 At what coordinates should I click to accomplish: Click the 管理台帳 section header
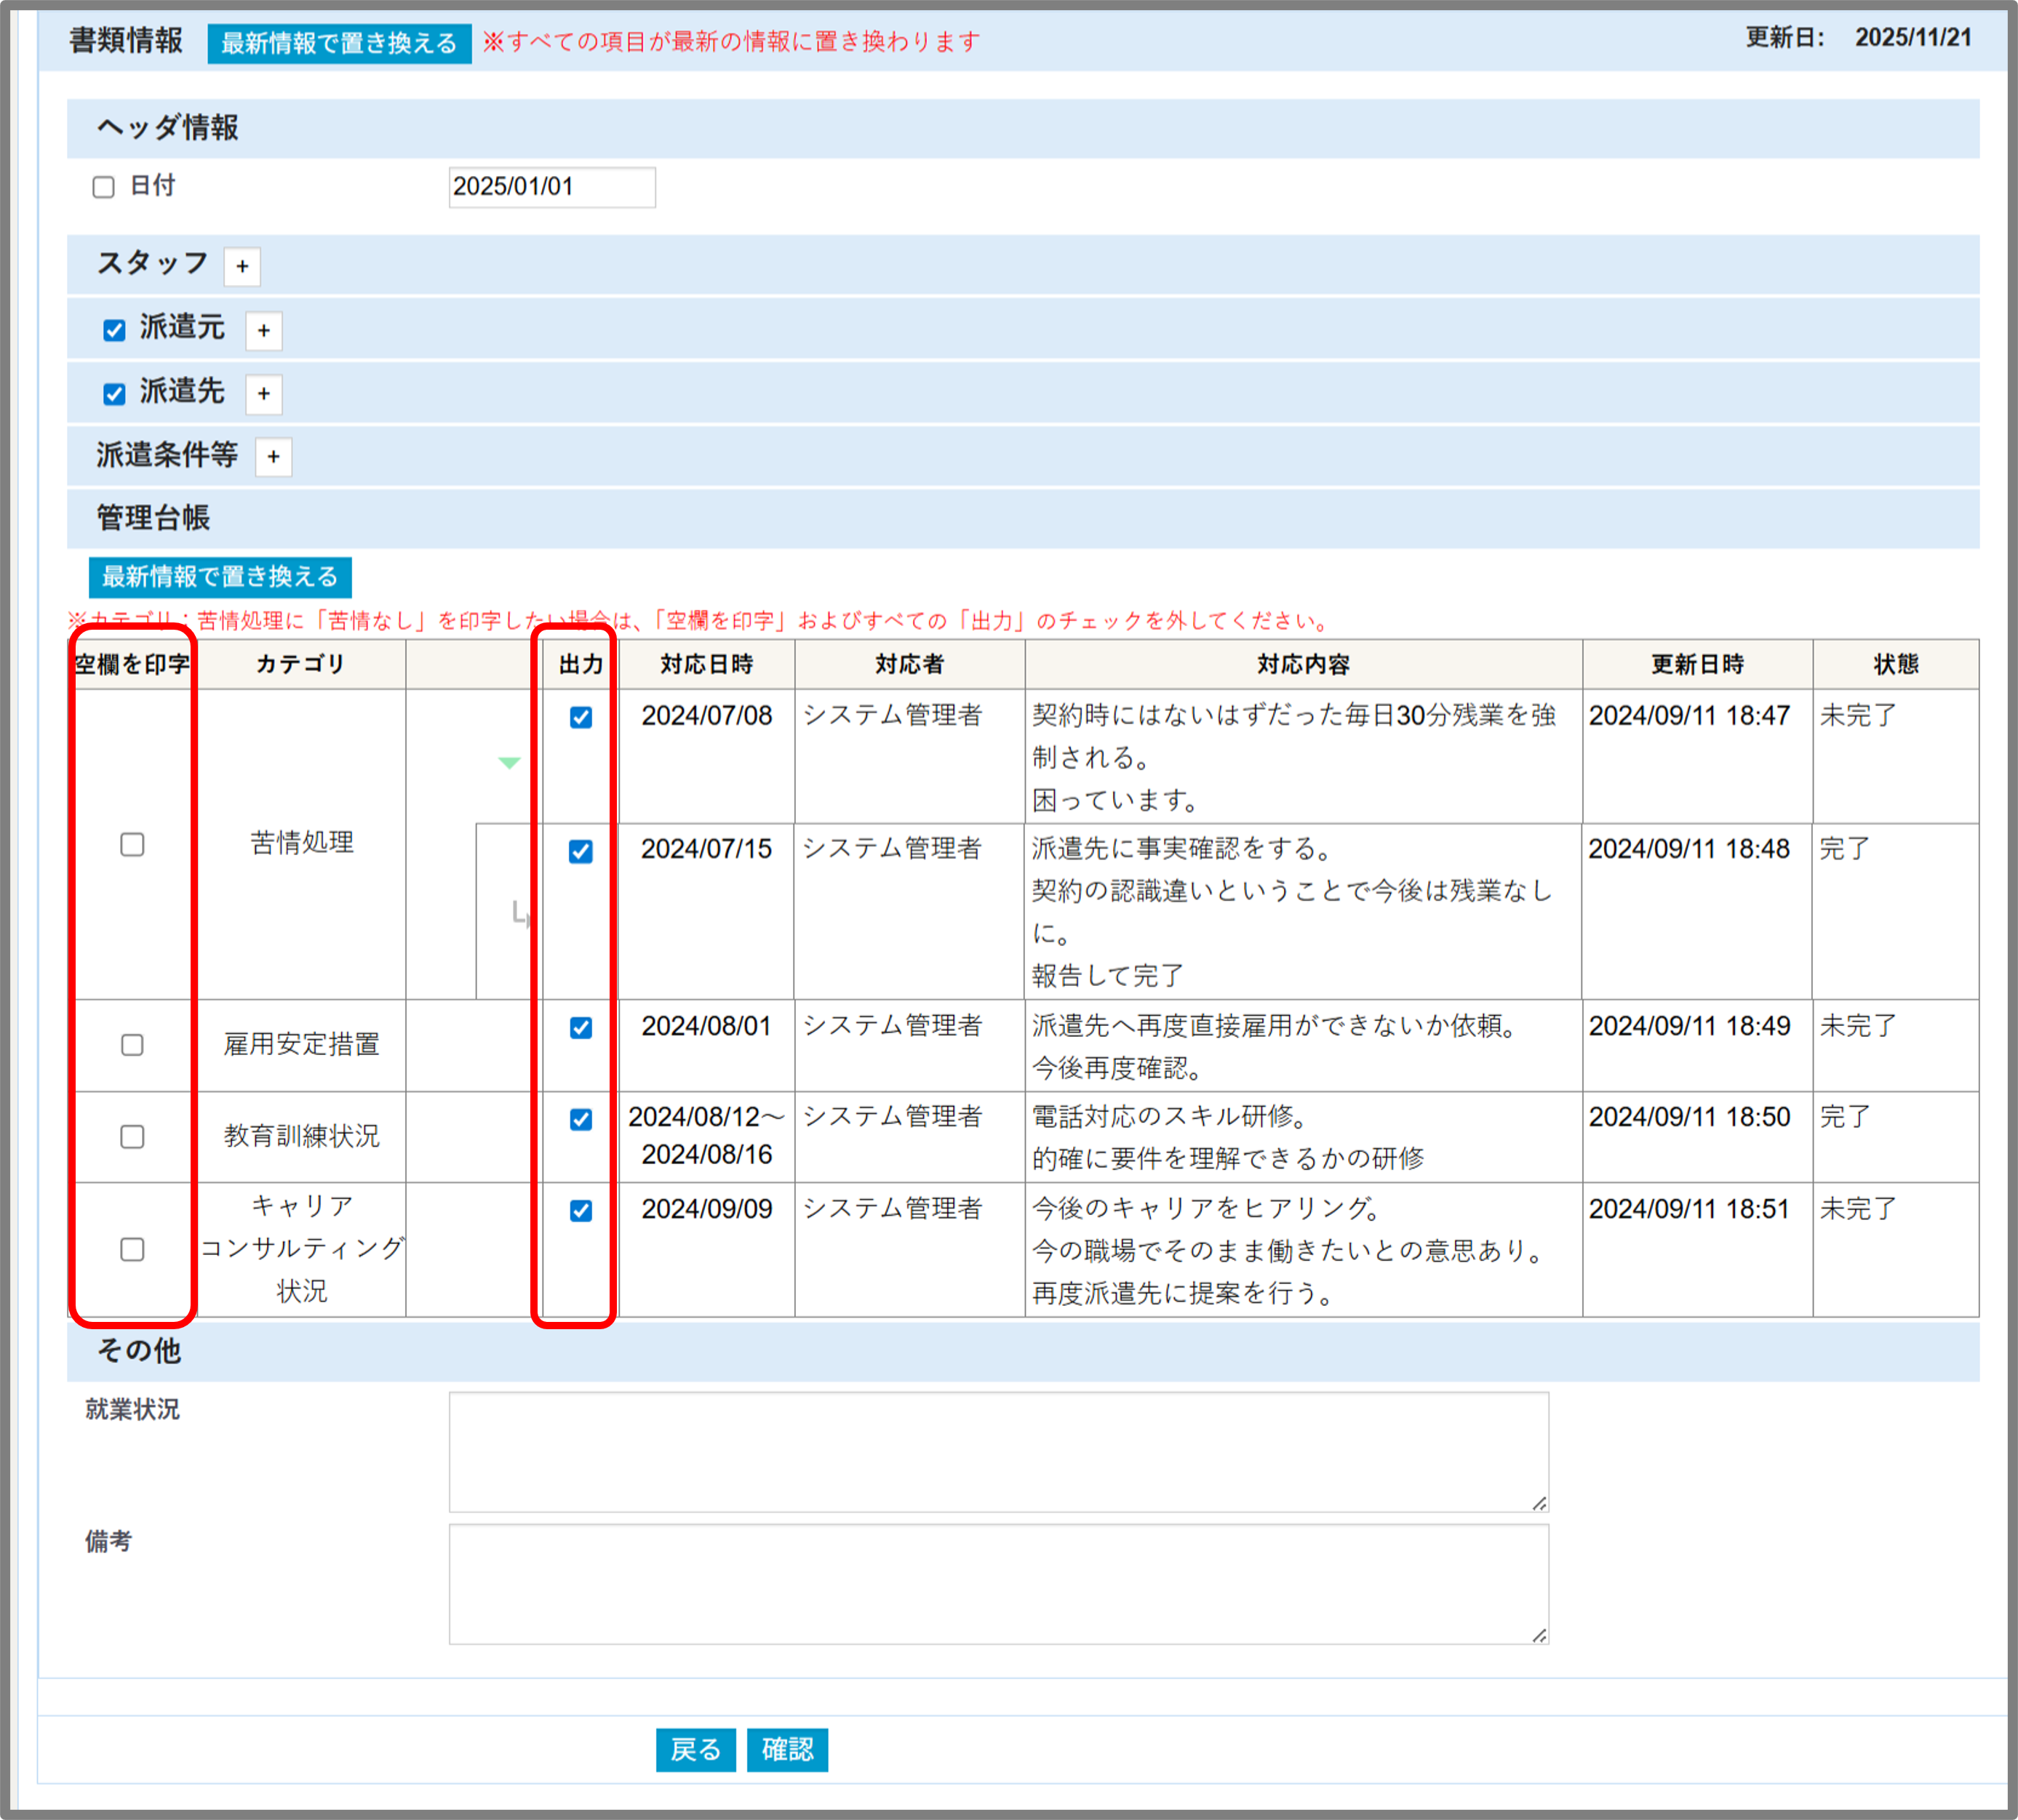1023,518
